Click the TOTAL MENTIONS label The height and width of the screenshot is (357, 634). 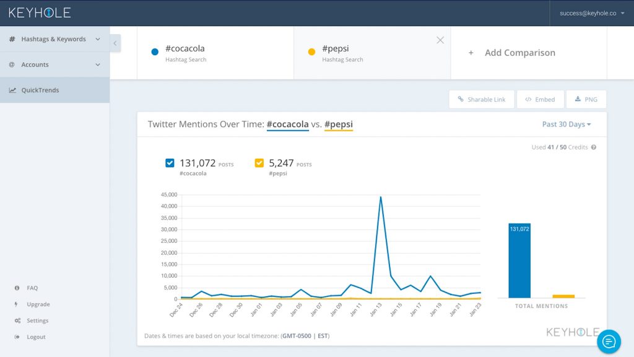click(x=541, y=306)
